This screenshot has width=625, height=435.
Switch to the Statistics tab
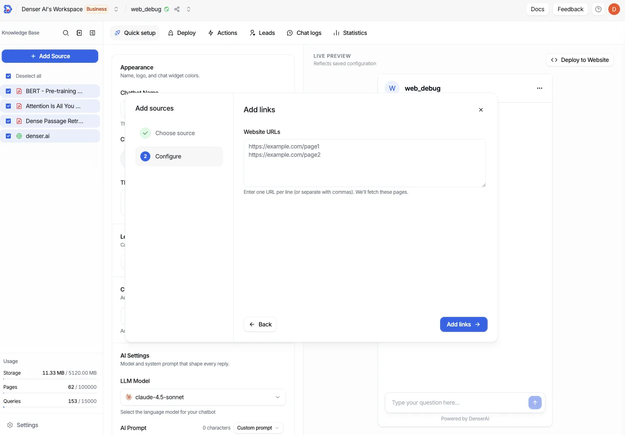pyautogui.click(x=350, y=33)
